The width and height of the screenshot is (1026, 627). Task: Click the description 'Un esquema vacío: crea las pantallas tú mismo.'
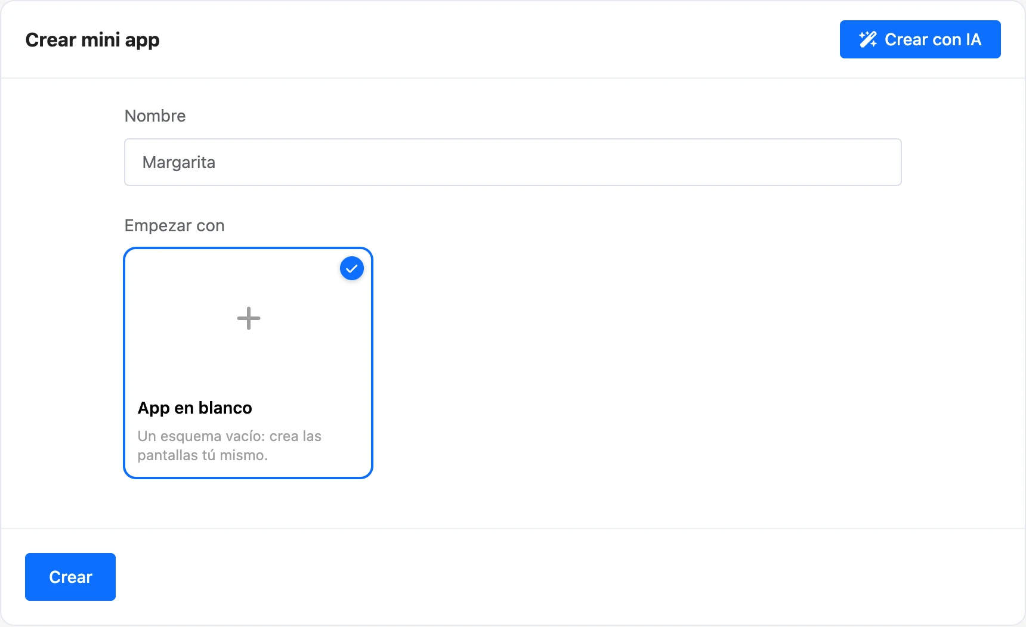pyautogui.click(x=230, y=446)
